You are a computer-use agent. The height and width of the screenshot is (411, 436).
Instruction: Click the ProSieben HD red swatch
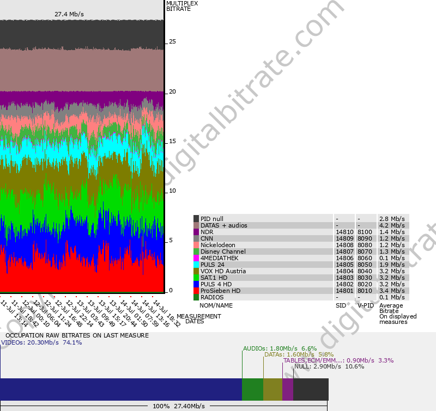196,291
